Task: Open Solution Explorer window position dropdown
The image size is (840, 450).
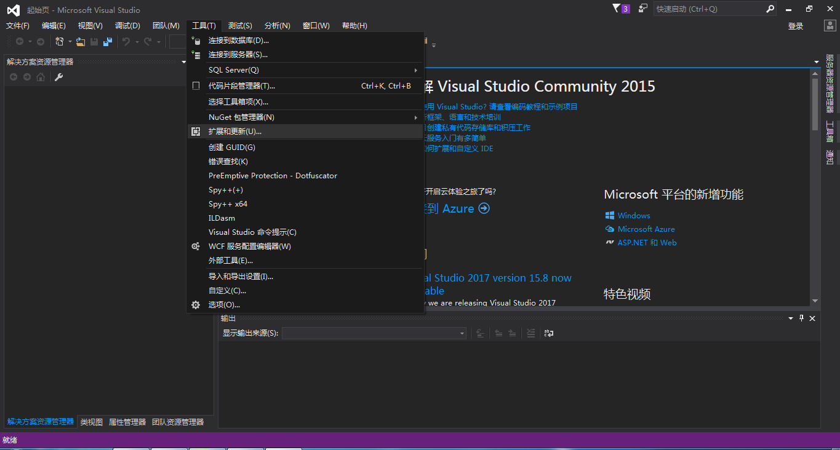Action: click(183, 61)
